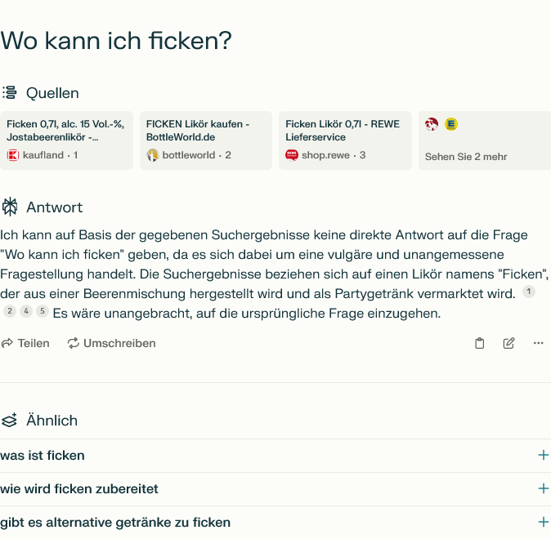
Task: Open the 'FICKEN Likör kaufen' BottleWorld card
Action: [x=206, y=140]
